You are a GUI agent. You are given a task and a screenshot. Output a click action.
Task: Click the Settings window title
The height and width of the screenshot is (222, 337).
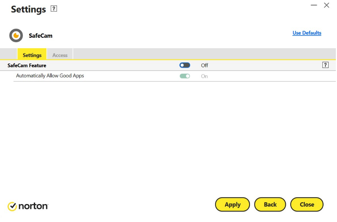(28, 9)
